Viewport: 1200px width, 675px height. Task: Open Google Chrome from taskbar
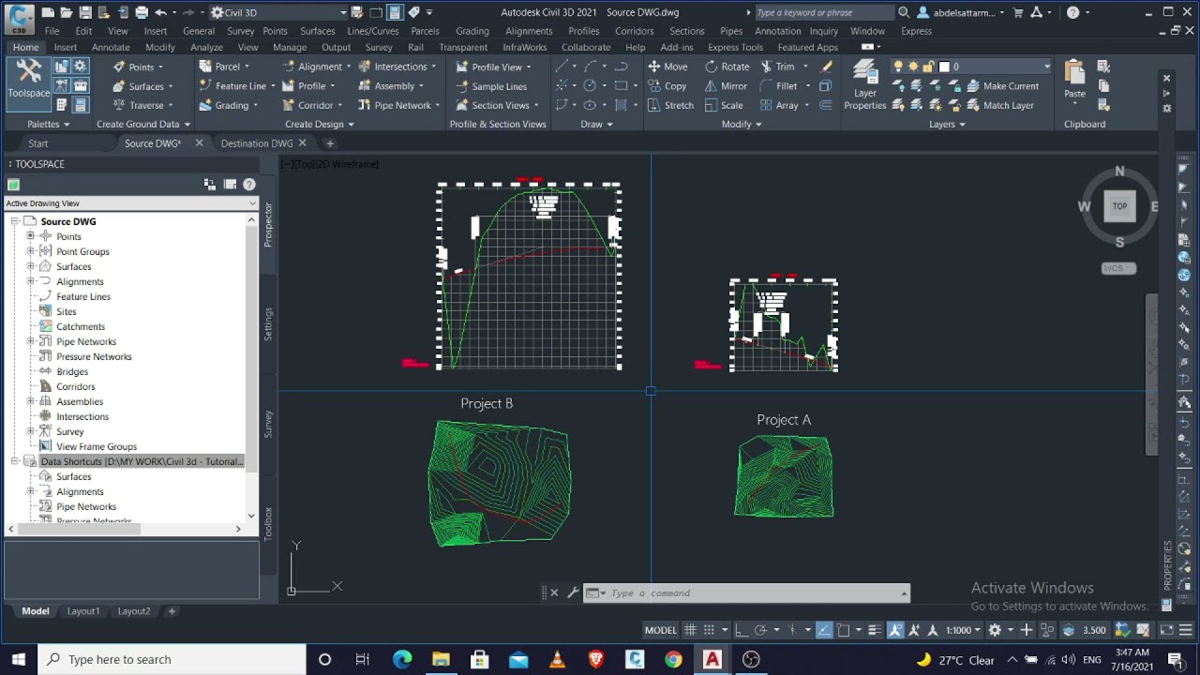[x=673, y=660]
